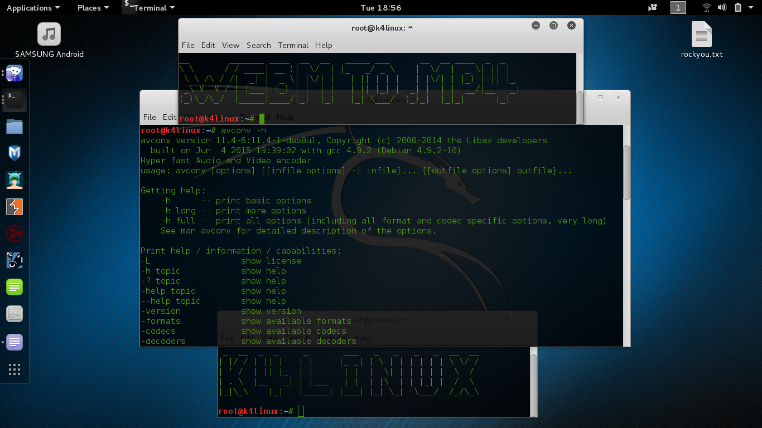Screen dimensions: 762x428
Task: Open View menu in top terminal window
Action: coord(230,45)
